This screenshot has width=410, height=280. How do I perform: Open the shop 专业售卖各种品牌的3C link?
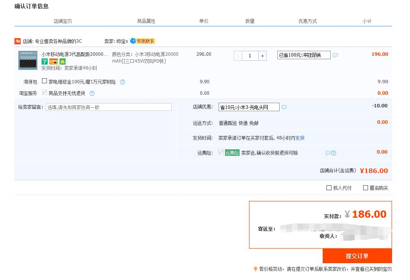point(58,41)
